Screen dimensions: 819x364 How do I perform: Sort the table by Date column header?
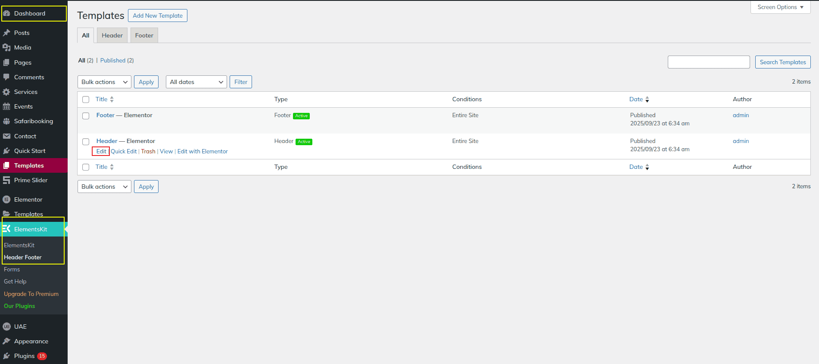pyautogui.click(x=636, y=99)
